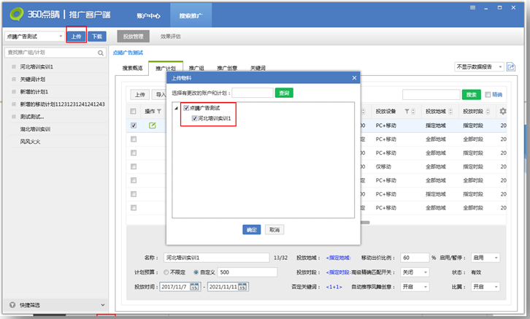
Task: Click the export icon beside the 不显示数据报告 dropdown
Action: (512, 66)
